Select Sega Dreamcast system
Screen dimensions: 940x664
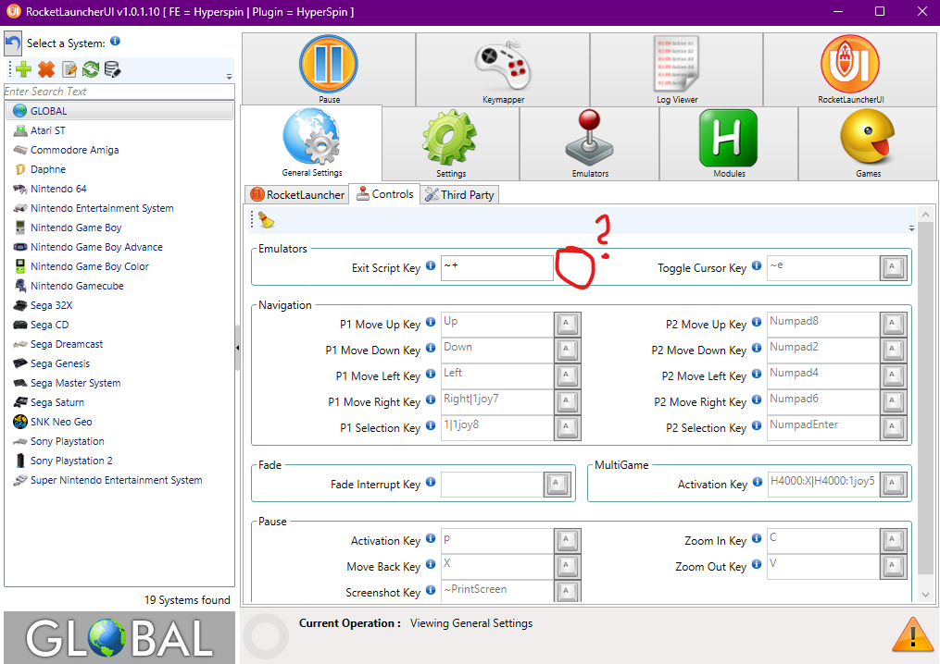[x=119, y=344]
